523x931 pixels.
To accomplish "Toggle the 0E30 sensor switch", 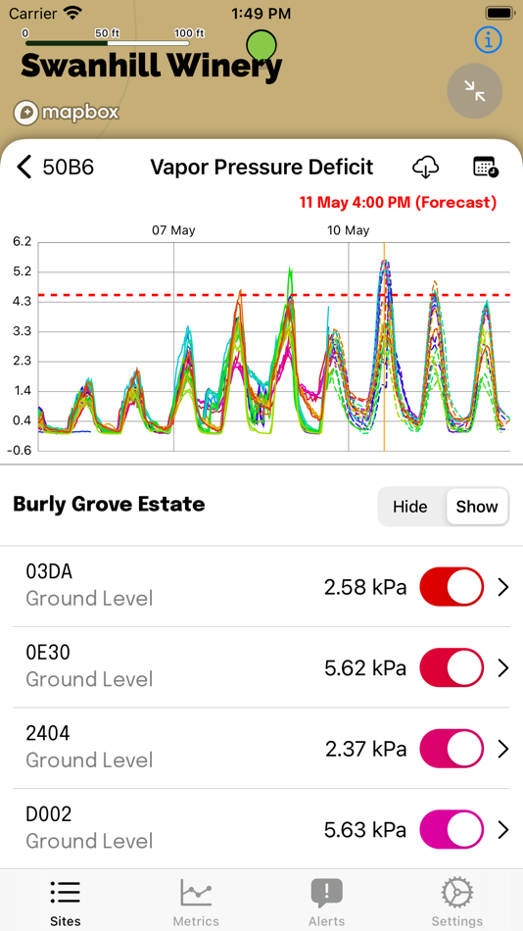I will click(452, 668).
